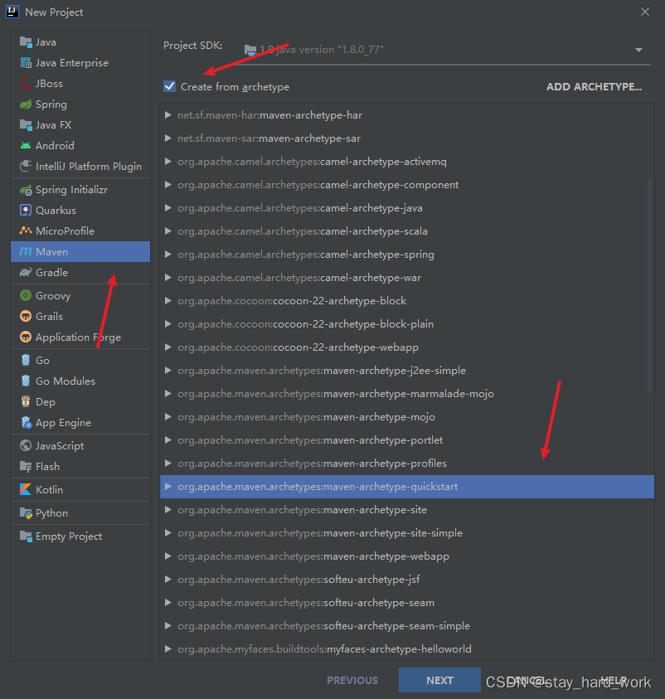Select camel-archetype-war archetype

[407, 277]
